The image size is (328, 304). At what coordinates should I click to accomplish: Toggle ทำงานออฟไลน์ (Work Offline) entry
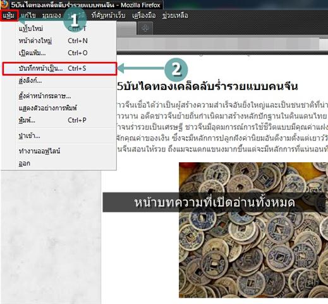(x=59, y=151)
